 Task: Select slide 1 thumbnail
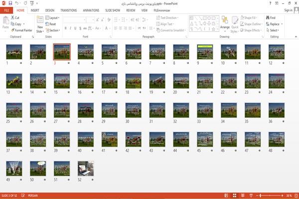[x=14, y=52]
